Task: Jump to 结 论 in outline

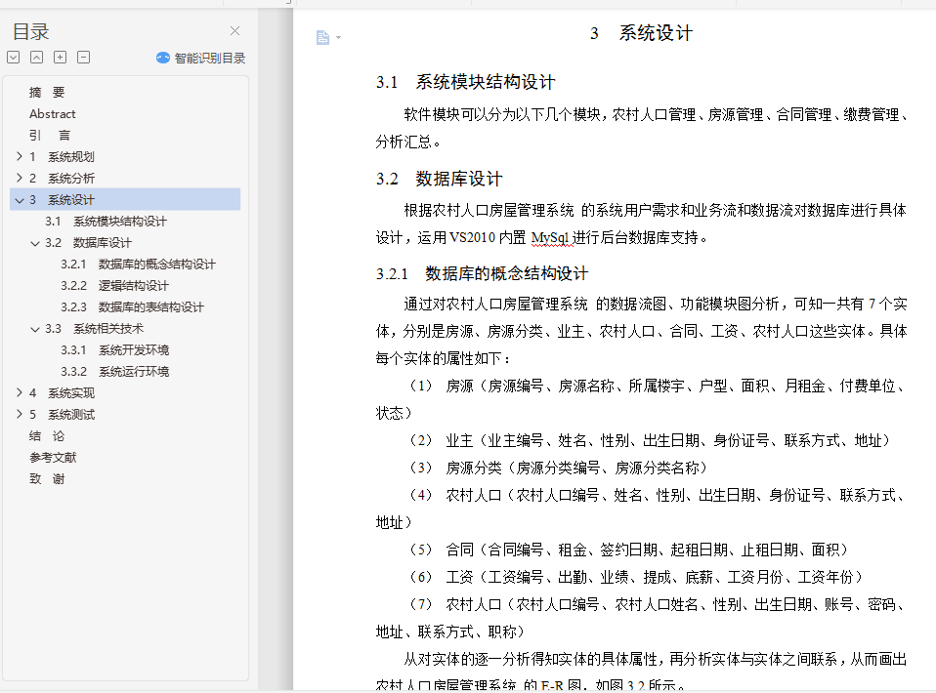Action: [47, 436]
